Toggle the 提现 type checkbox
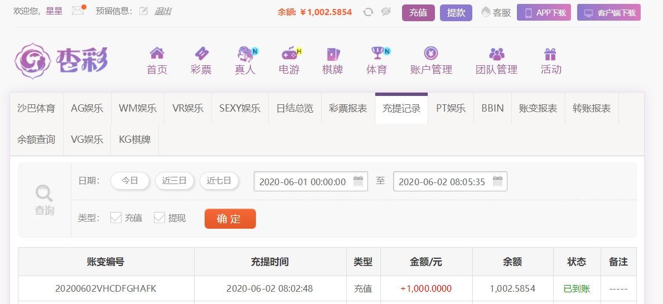This screenshot has width=663, height=304. [x=159, y=218]
